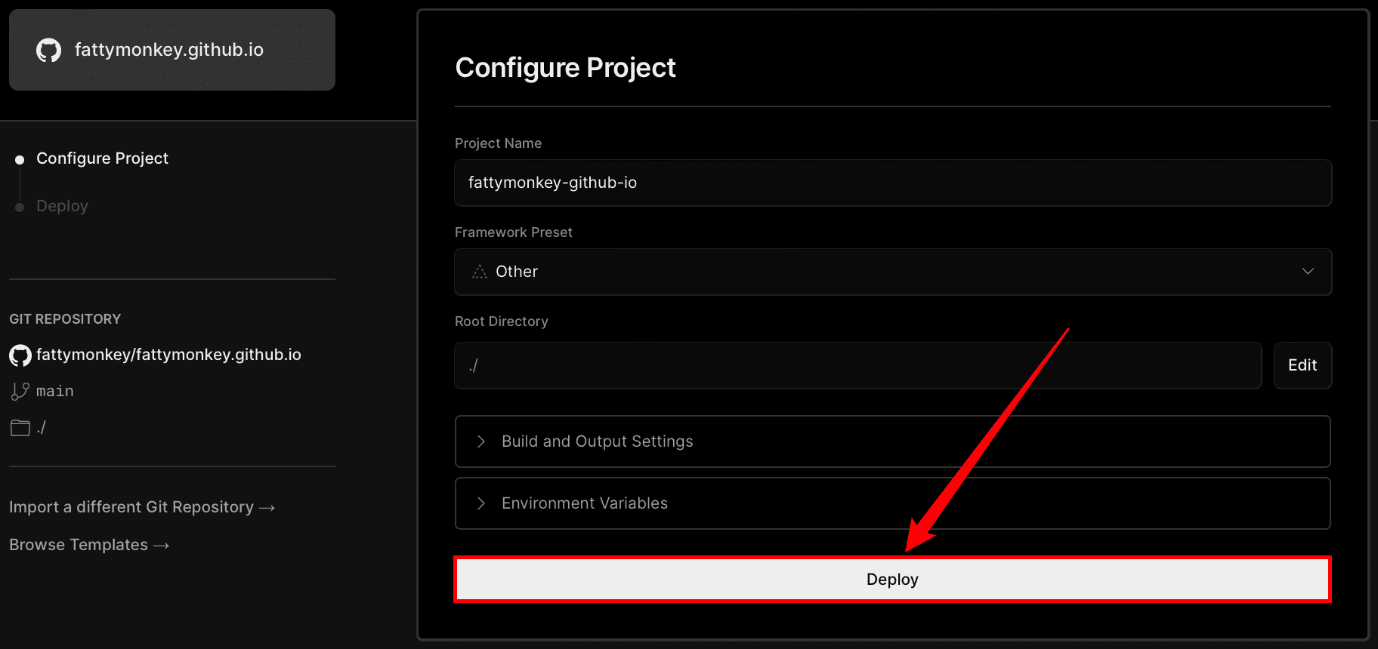Select the Configure Project step
This screenshot has height=649, width=1378.
coord(102,158)
